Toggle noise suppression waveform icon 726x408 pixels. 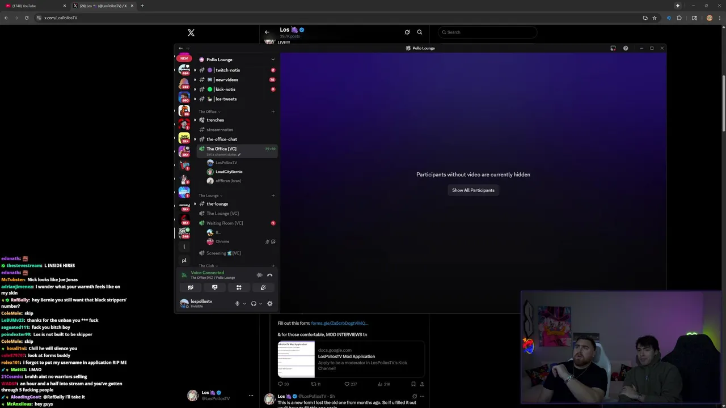pyautogui.click(x=259, y=275)
